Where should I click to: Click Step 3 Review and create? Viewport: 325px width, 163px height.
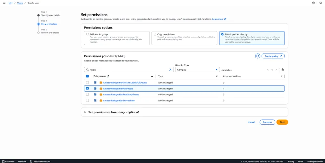[50, 33]
